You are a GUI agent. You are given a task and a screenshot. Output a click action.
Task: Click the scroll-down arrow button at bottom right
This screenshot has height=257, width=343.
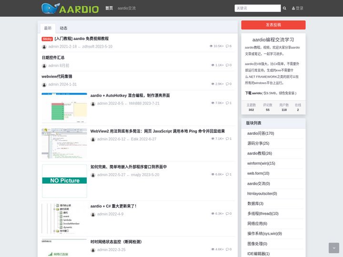(334, 248)
